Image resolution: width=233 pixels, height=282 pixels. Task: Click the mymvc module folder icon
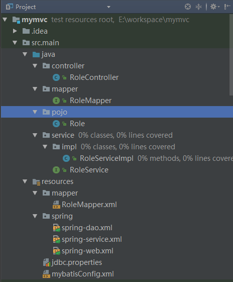(16, 20)
